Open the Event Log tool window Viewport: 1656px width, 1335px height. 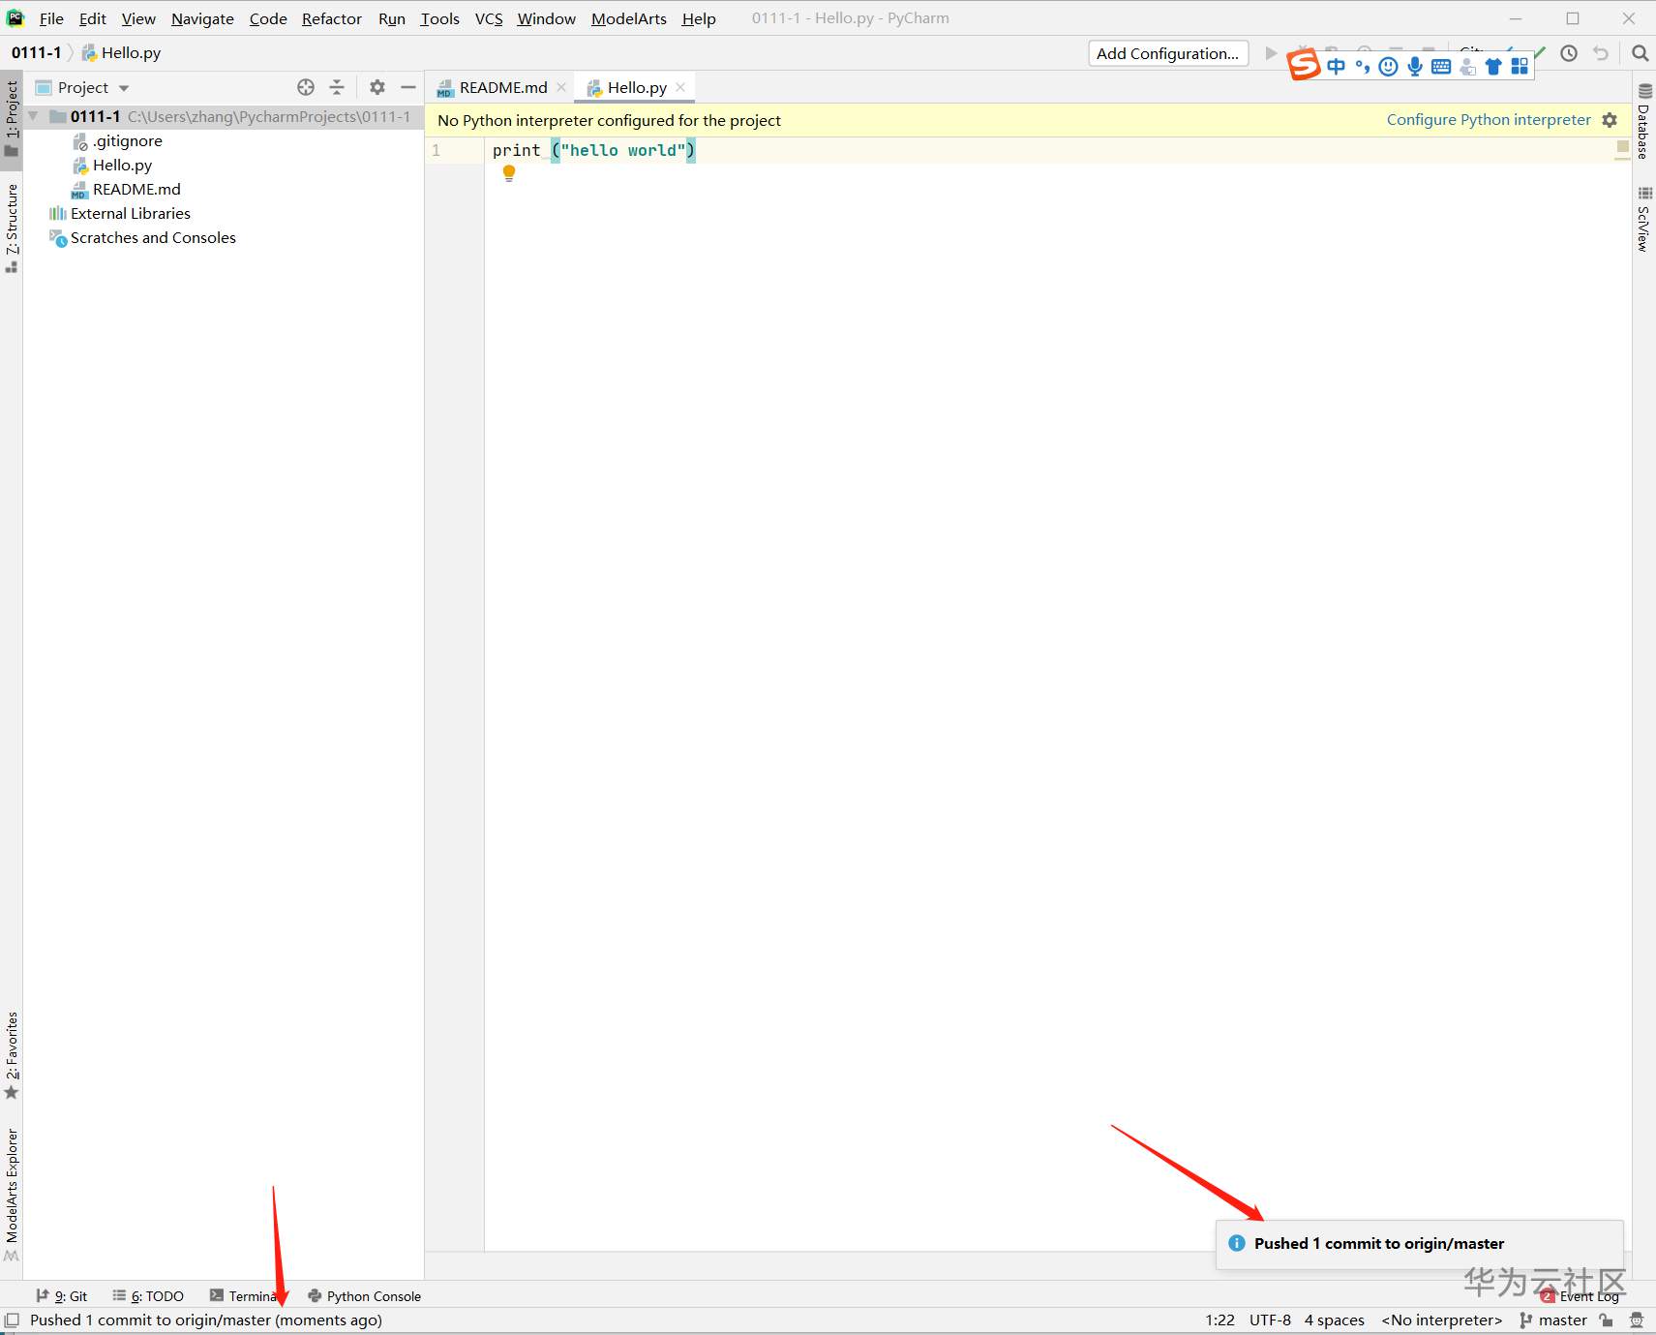[1581, 1296]
